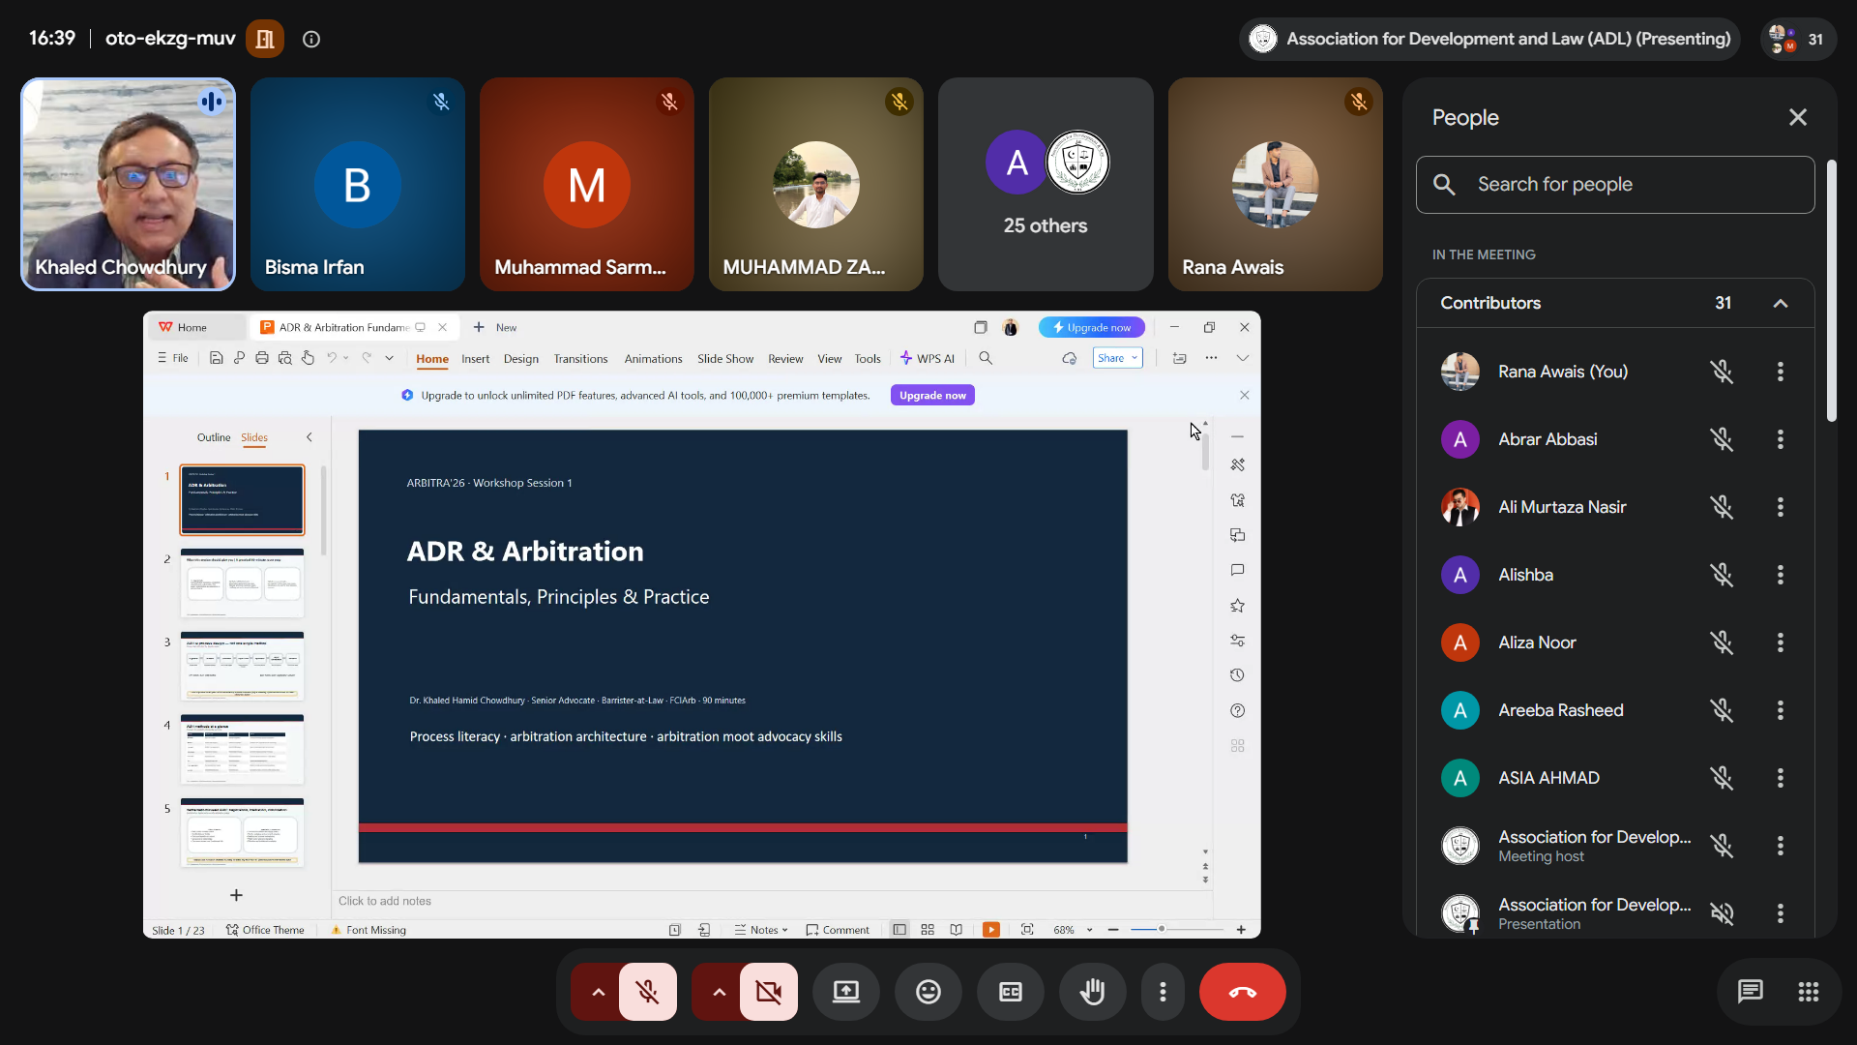Mute Areeba Rasheed's microphone icon

tap(1722, 710)
